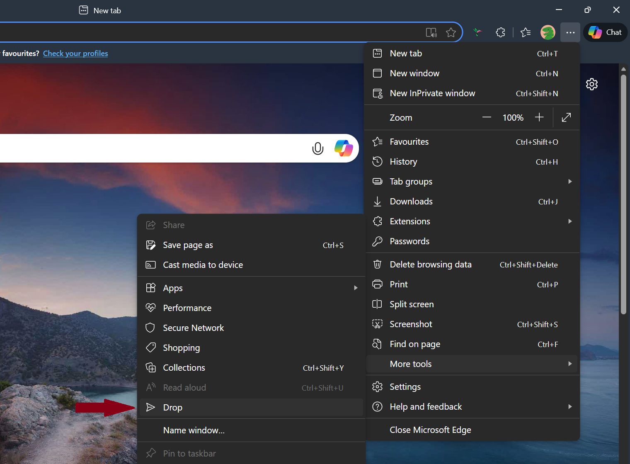Click the Copilot icon in search box
Viewport: 630px width, 464px height.
coord(343,148)
